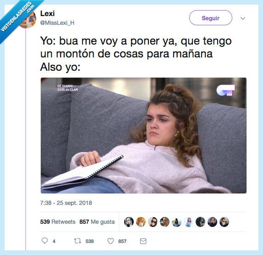View the 539 Retweets list
Image resolution: width=263 pixels, height=255 pixels.
tap(58, 222)
